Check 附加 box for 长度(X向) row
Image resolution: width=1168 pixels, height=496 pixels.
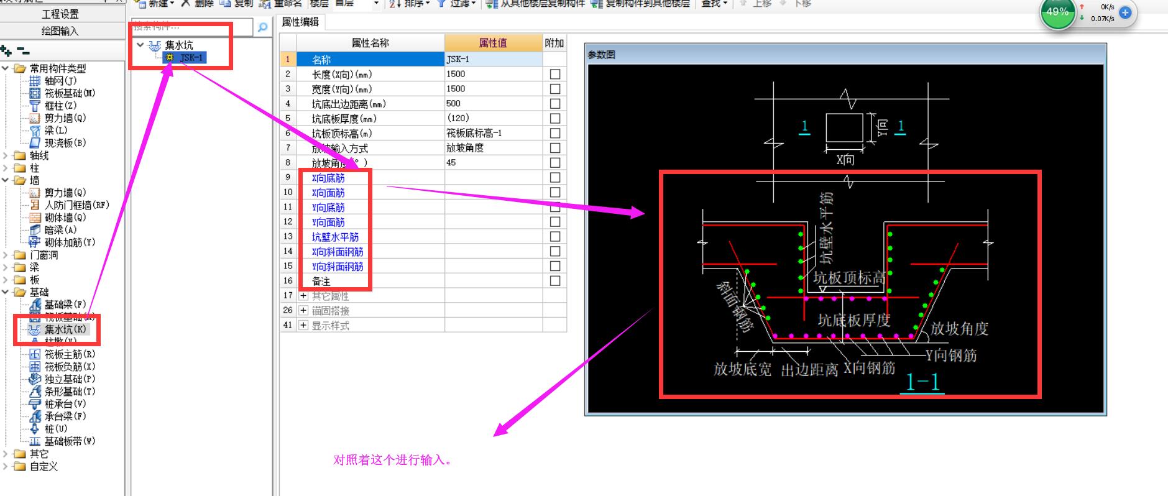point(555,74)
